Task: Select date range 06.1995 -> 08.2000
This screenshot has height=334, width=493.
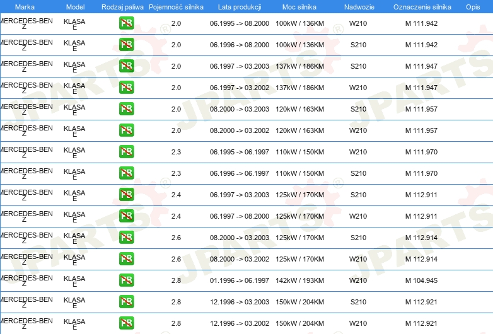Action: [x=240, y=23]
